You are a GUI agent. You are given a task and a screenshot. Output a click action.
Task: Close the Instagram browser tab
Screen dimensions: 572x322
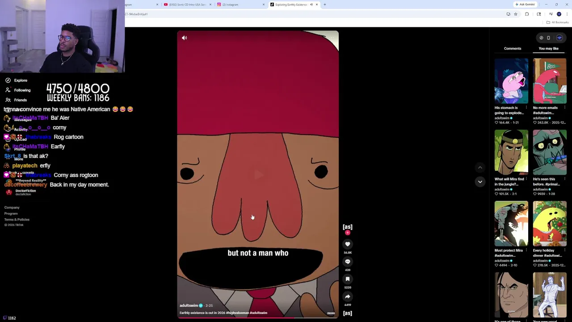click(264, 4)
